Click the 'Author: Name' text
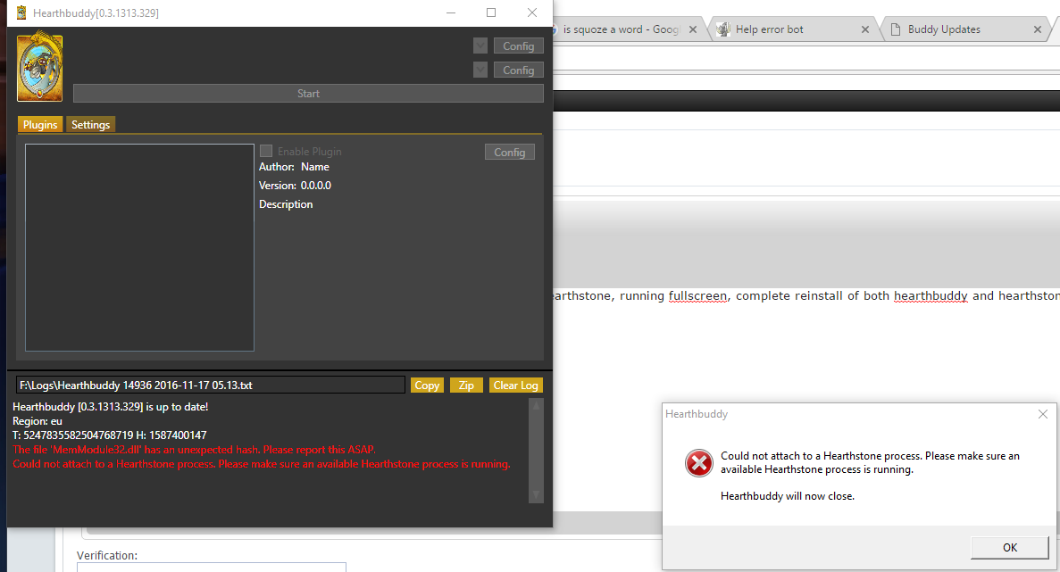The height and width of the screenshot is (572, 1060). tap(294, 167)
